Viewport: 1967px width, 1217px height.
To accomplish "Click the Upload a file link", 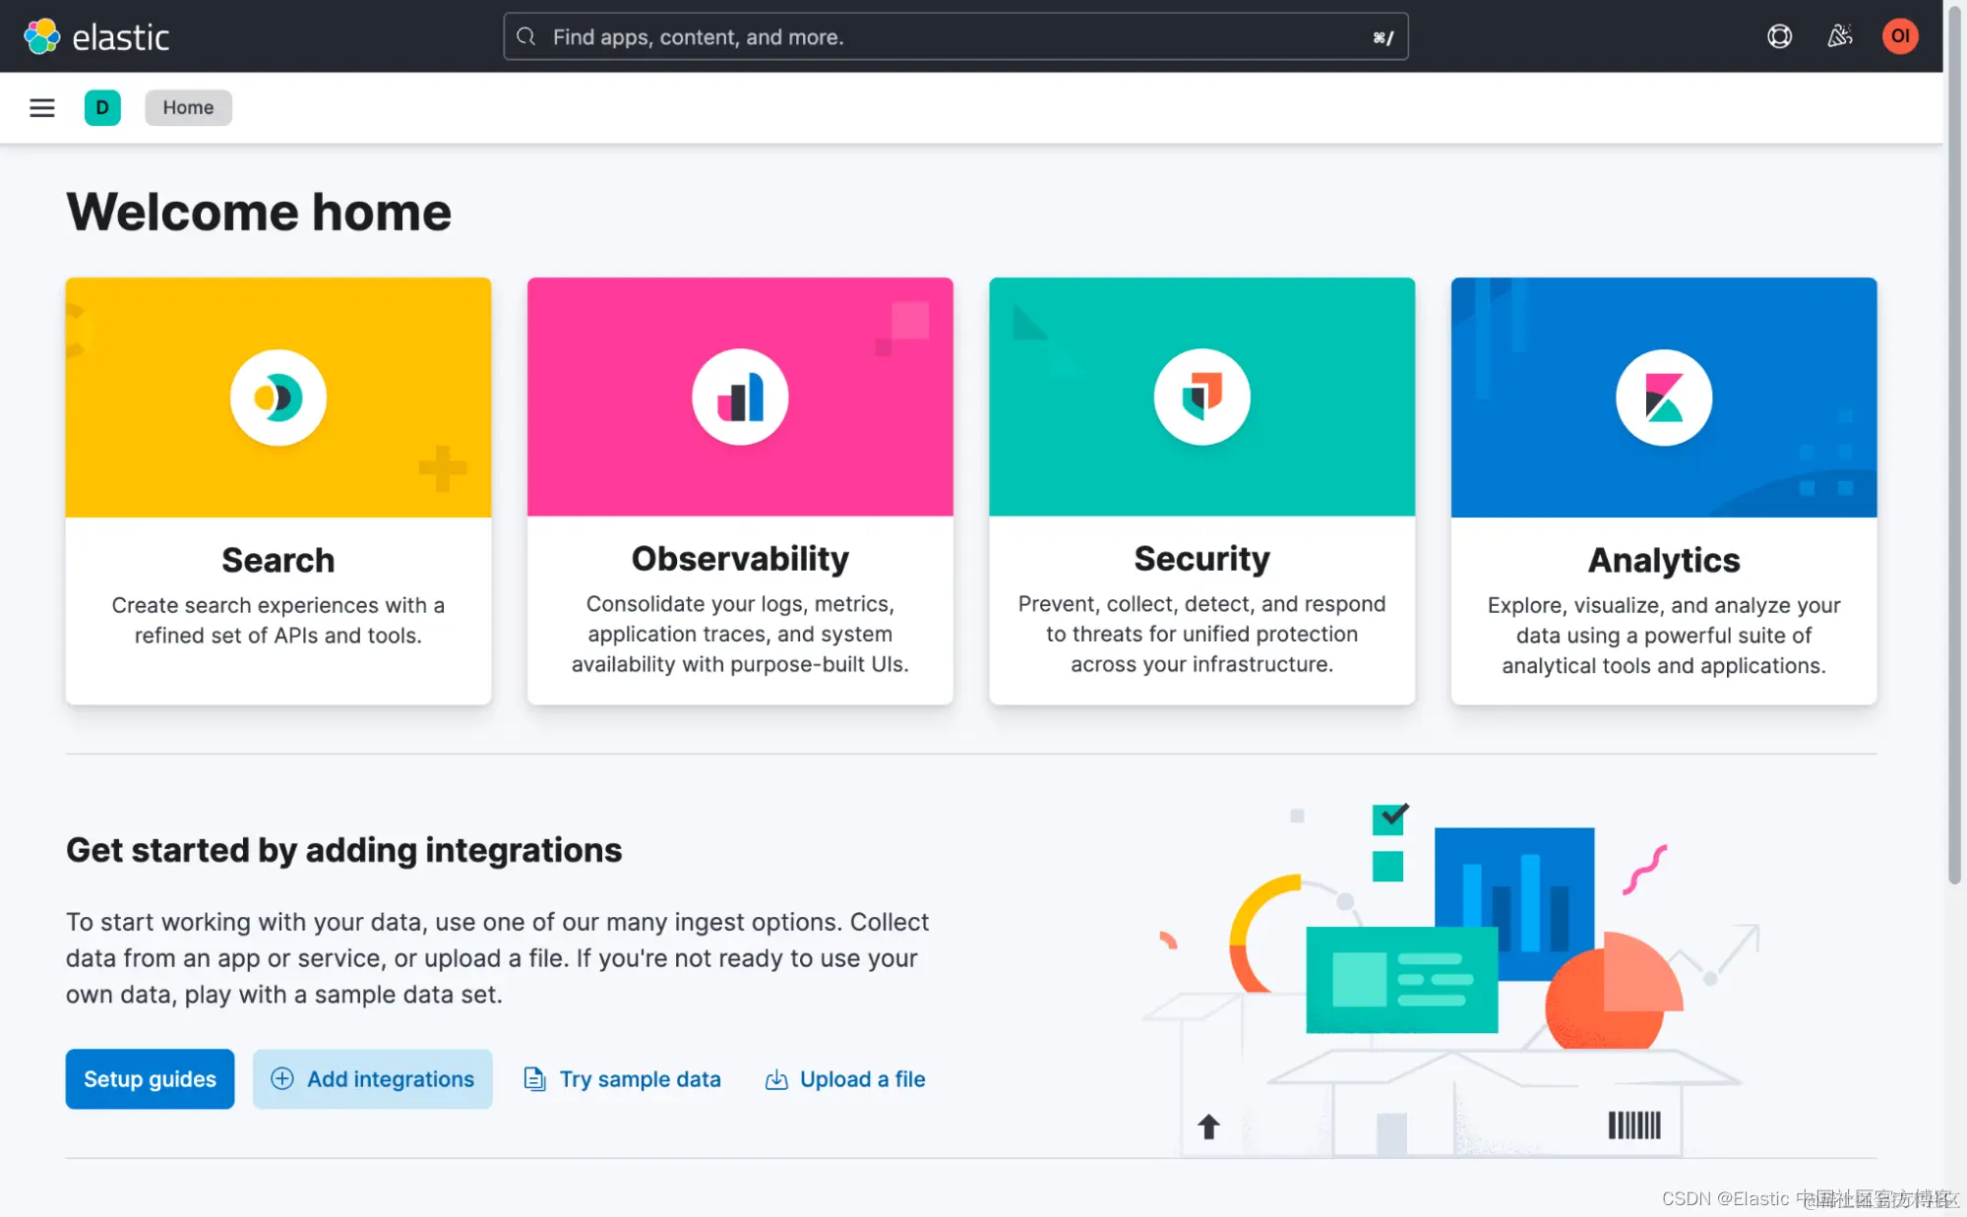I will (845, 1079).
